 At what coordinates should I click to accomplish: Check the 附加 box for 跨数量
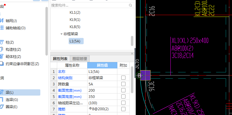click(123, 84)
